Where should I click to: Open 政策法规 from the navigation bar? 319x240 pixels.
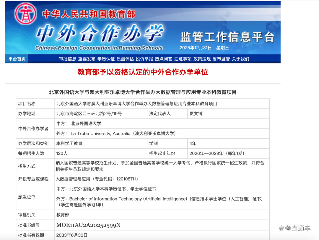click(x=202, y=59)
